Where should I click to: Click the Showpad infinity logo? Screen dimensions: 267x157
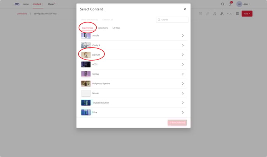tap(17, 4)
